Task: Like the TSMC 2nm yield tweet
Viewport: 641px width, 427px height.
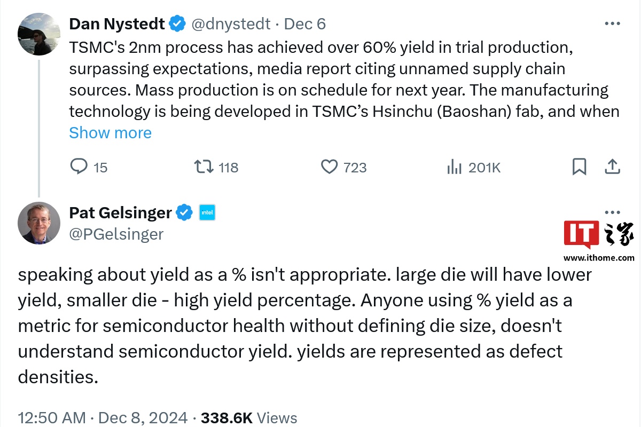Action: coord(343,168)
